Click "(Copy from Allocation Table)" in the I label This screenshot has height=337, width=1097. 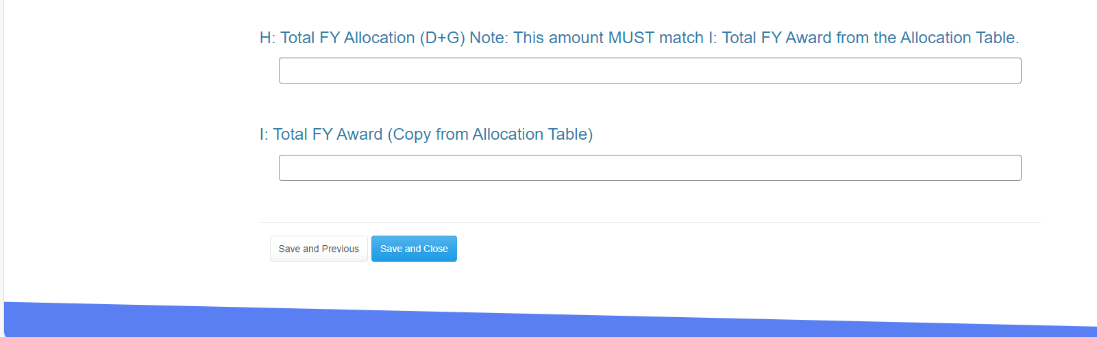pos(490,134)
